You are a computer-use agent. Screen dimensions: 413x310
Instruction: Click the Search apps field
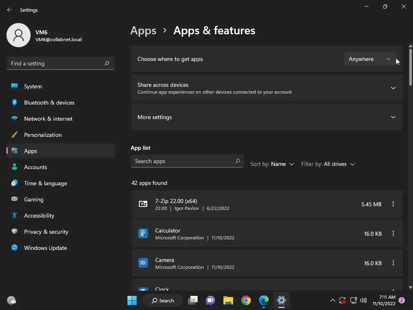pyautogui.click(x=187, y=161)
